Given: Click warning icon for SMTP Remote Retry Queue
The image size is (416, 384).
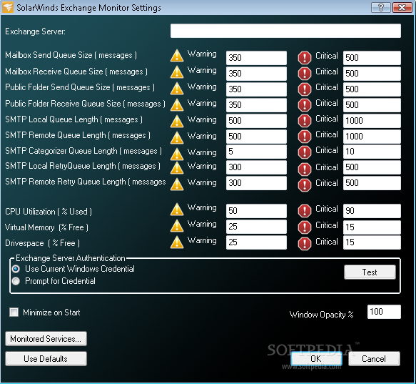Looking at the screenshot, I should pyautogui.click(x=177, y=184).
